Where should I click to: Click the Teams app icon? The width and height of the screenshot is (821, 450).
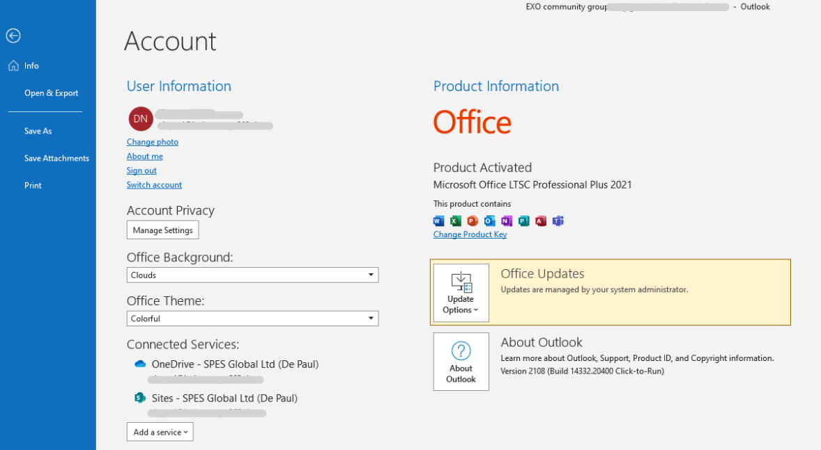[558, 221]
